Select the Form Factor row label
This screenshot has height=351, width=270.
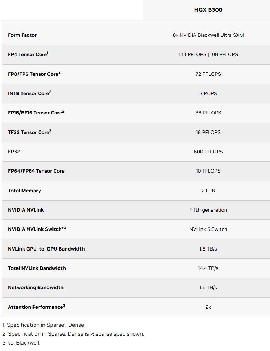(22, 35)
